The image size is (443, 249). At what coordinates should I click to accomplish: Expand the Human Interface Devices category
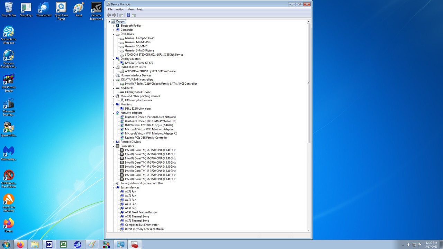point(114,75)
